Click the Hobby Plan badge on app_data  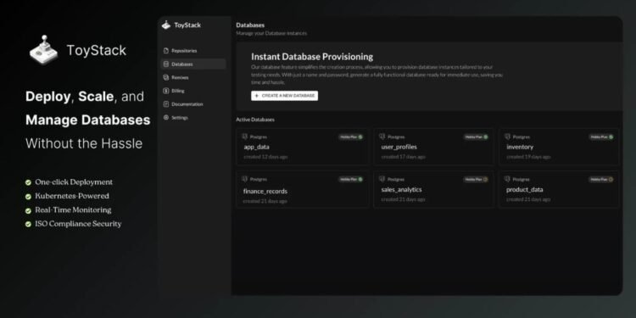point(351,137)
